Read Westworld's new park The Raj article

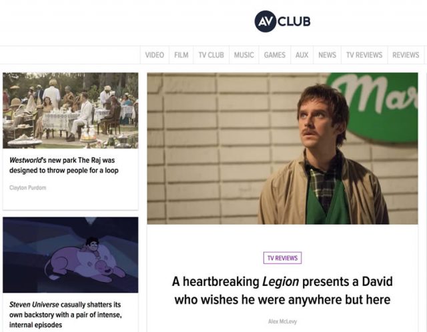(x=64, y=165)
